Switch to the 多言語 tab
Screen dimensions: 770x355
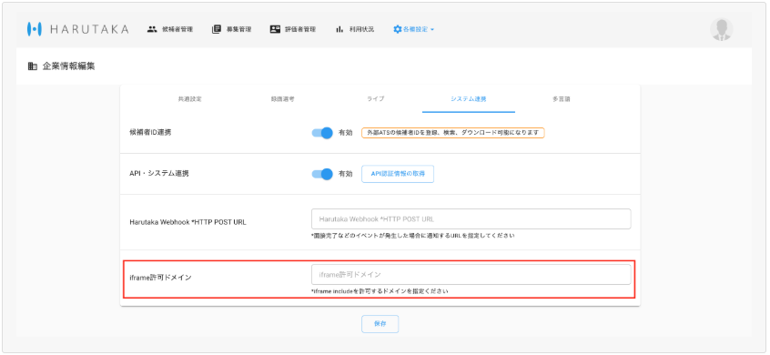(562, 98)
